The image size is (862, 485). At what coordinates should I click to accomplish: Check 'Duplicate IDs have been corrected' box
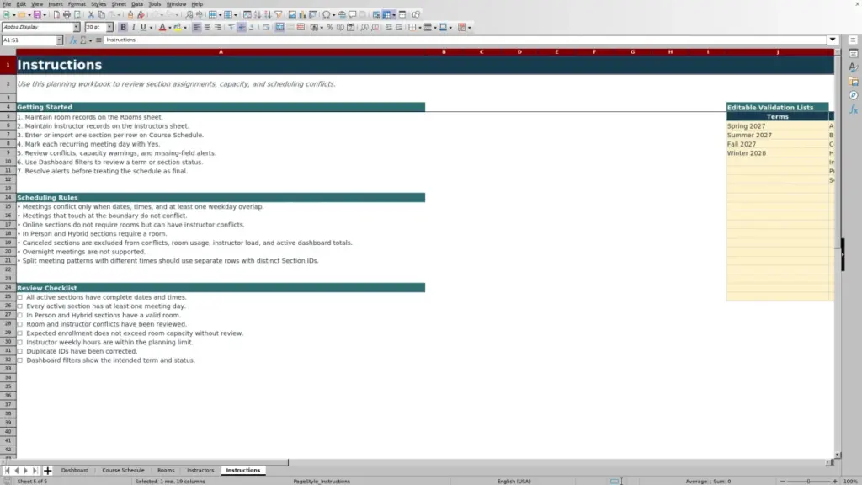[20, 351]
